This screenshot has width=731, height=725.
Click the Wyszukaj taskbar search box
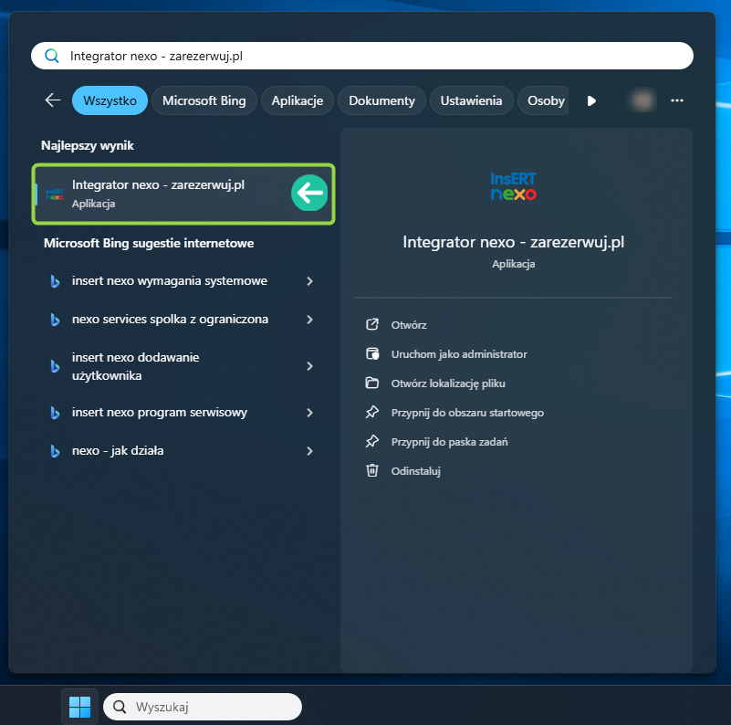tap(203, 707)
